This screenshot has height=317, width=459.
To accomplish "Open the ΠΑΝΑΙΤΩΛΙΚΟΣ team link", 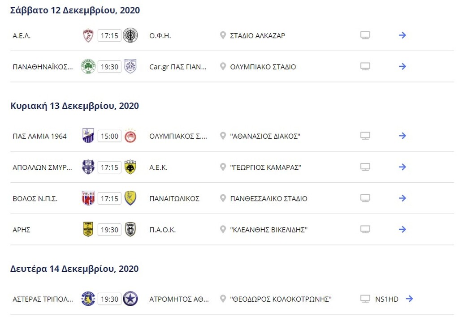I will click(x=174, y=198).
